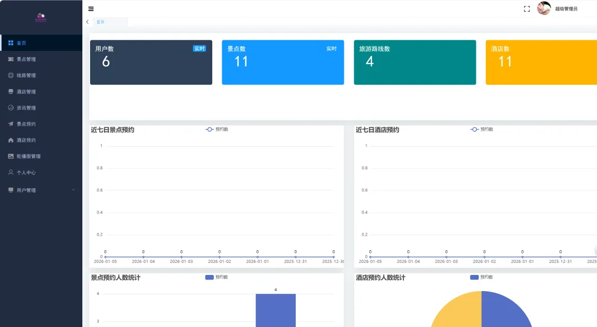
Task: Click the 酒店预约 house icon
Action: pos(11,140)
